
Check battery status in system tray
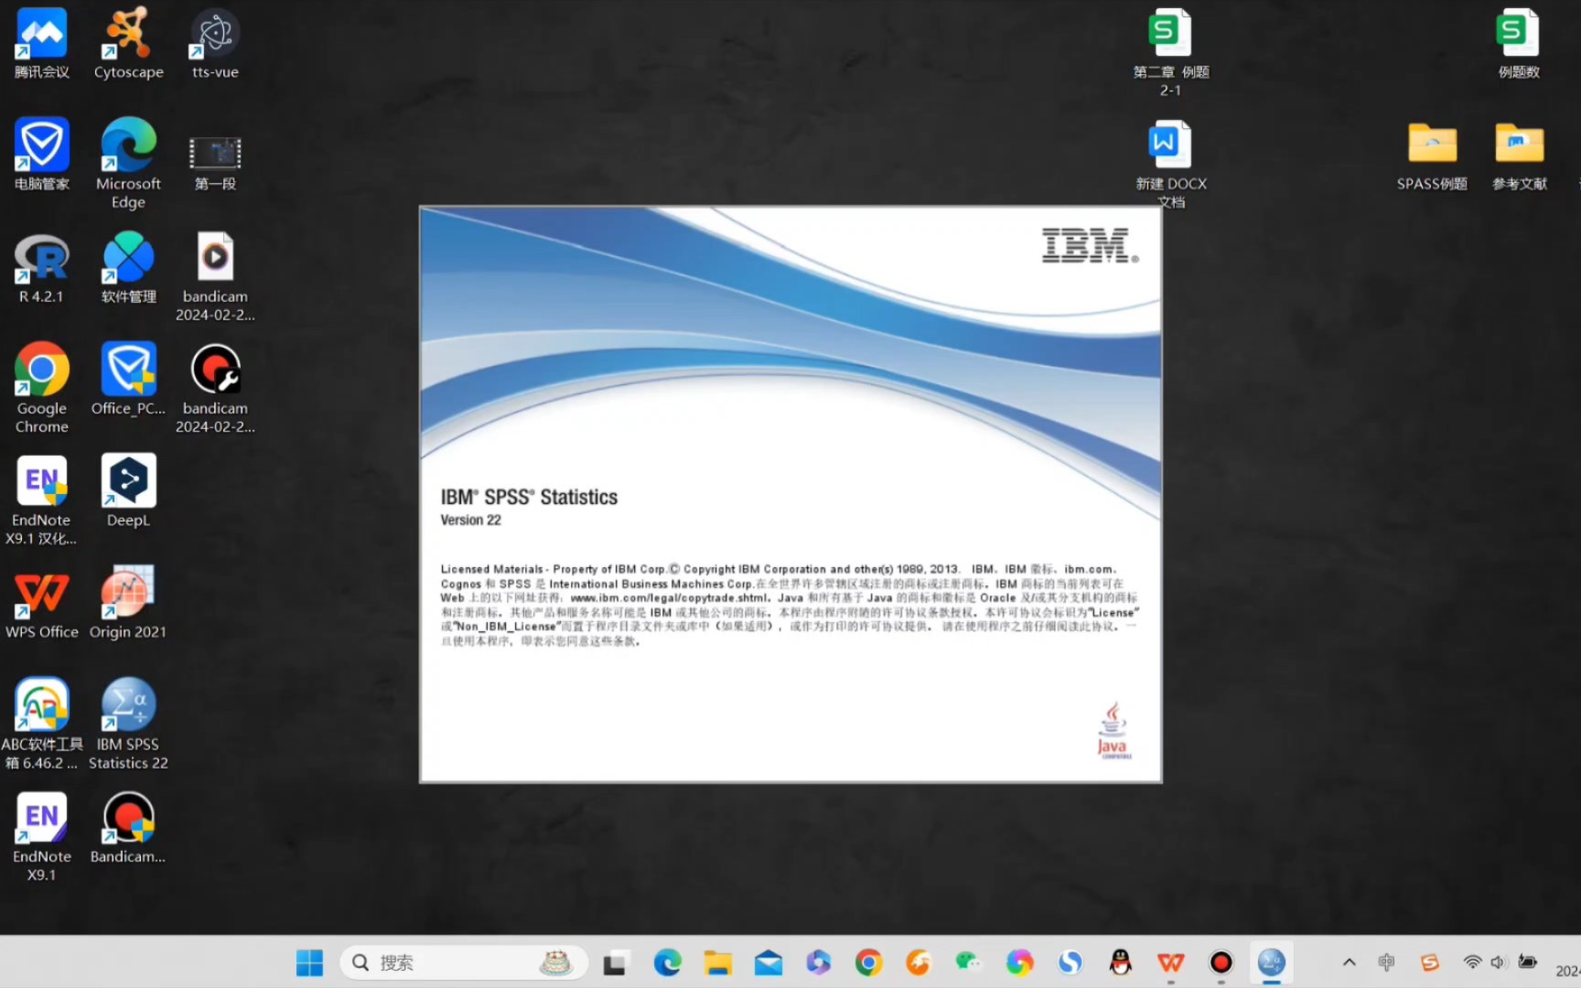pyautogui.click(x=1527, y=961)
